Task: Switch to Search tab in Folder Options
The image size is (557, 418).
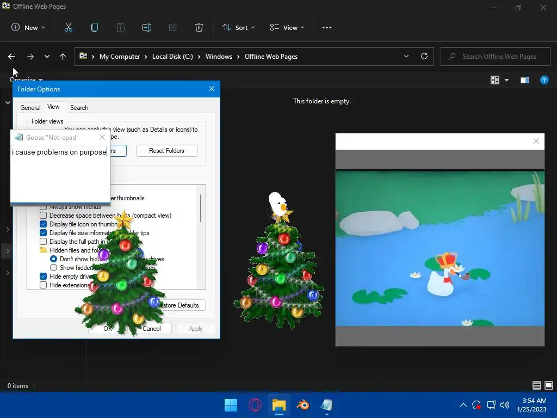Action: click(x=79, y=107)
